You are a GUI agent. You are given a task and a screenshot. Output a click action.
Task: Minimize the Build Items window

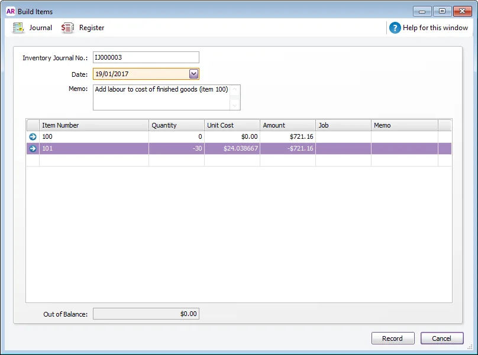coord(422,11)
